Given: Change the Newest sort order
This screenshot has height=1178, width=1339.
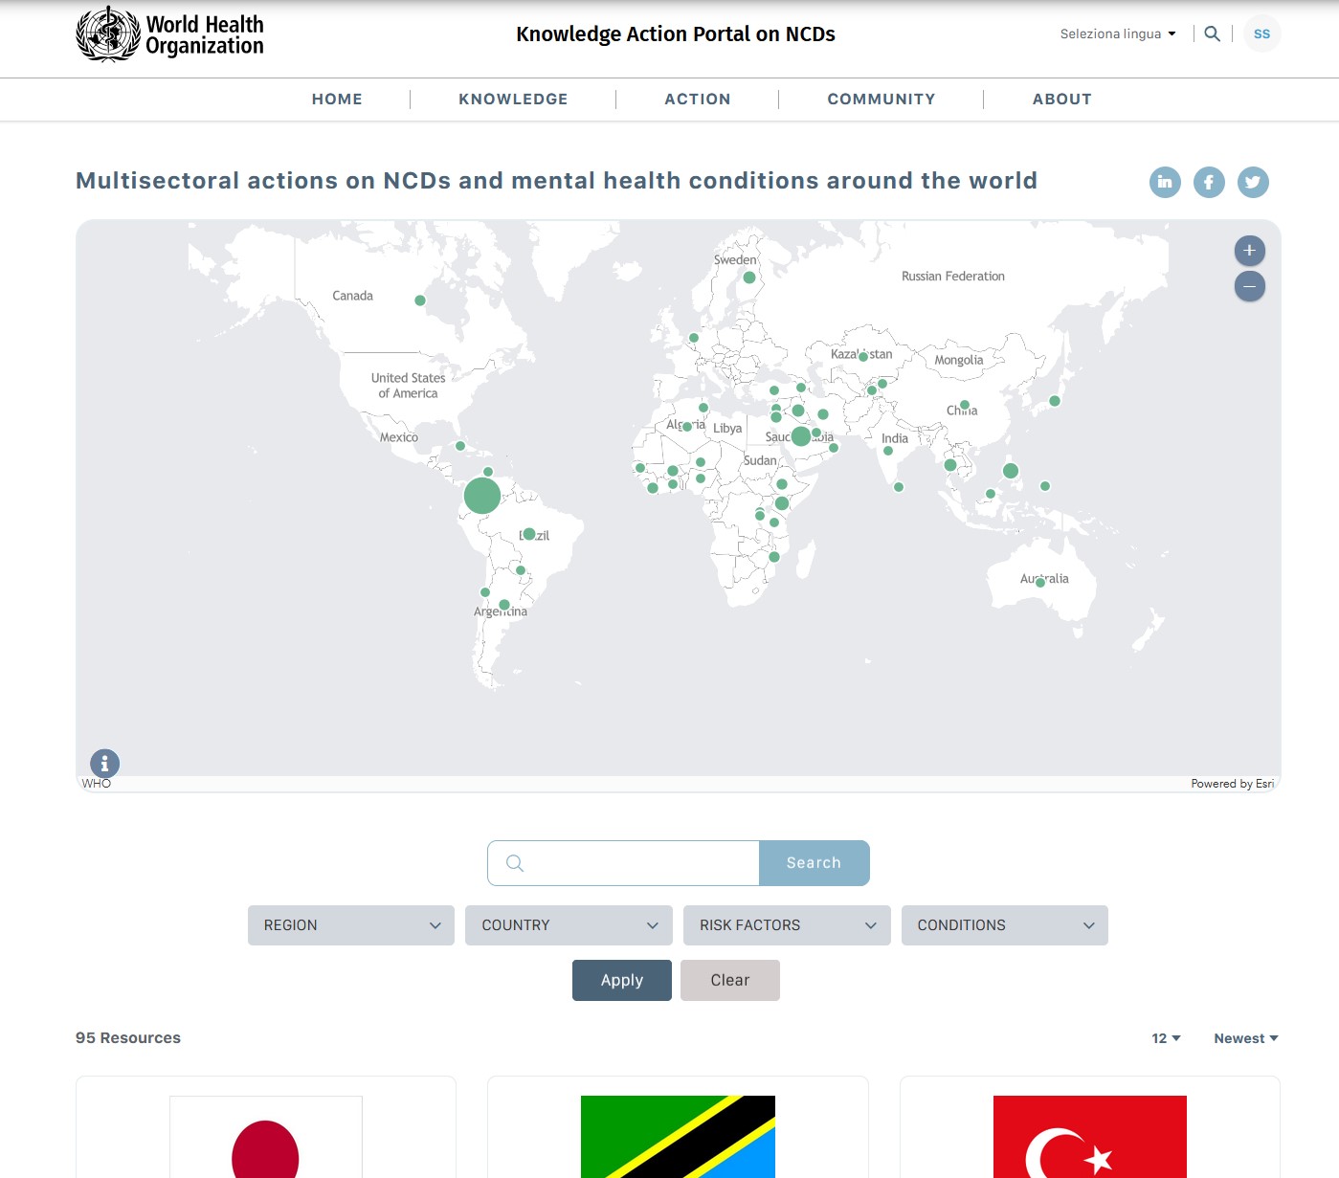Looking at the screenshot, I should tap(1245, 1038).
